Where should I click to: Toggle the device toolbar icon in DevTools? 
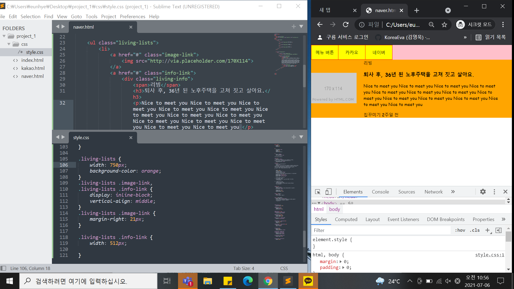[328, 192]
